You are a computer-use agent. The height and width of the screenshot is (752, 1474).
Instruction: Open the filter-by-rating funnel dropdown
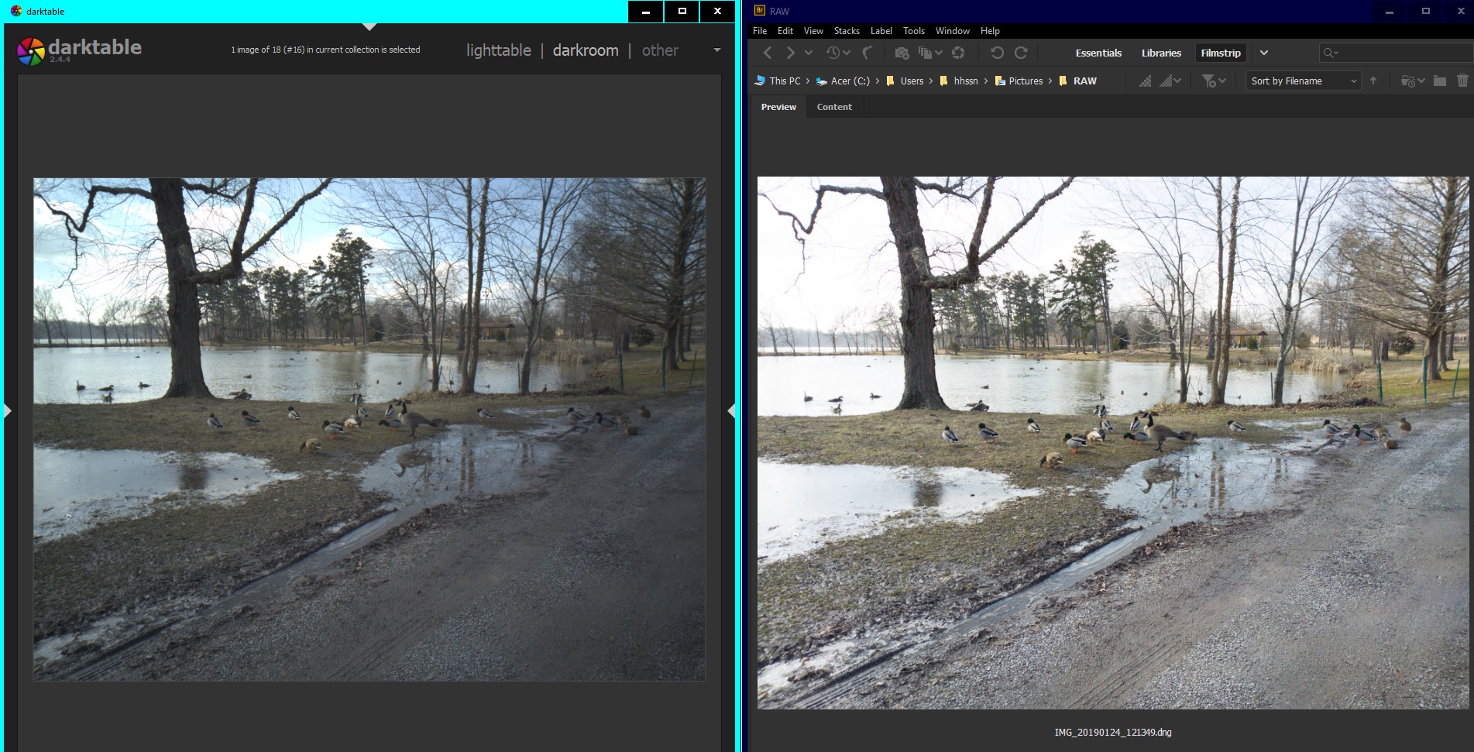[1213, 81]
